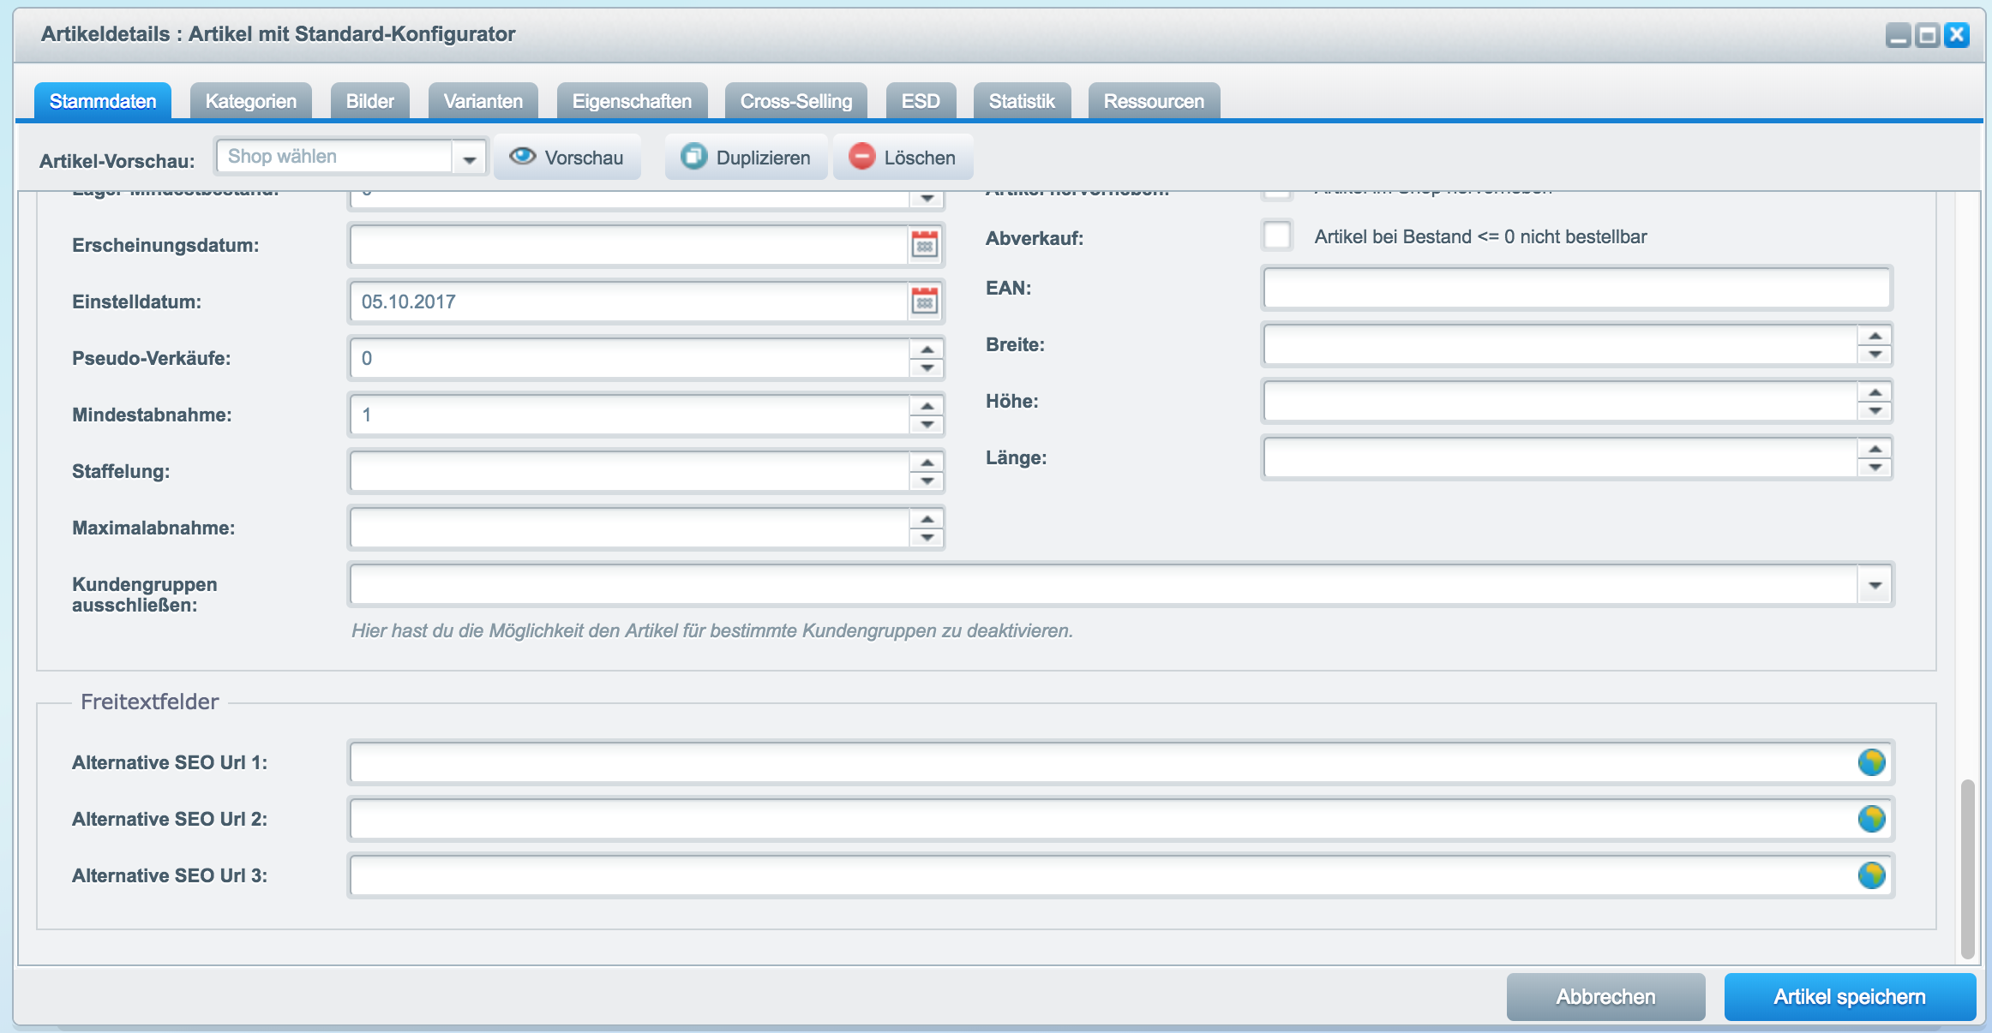This screenshot has width=1992, height=1033.
Task: Focus the Pseudo-Verkäufe number field
Action: (x=629, y=358)
